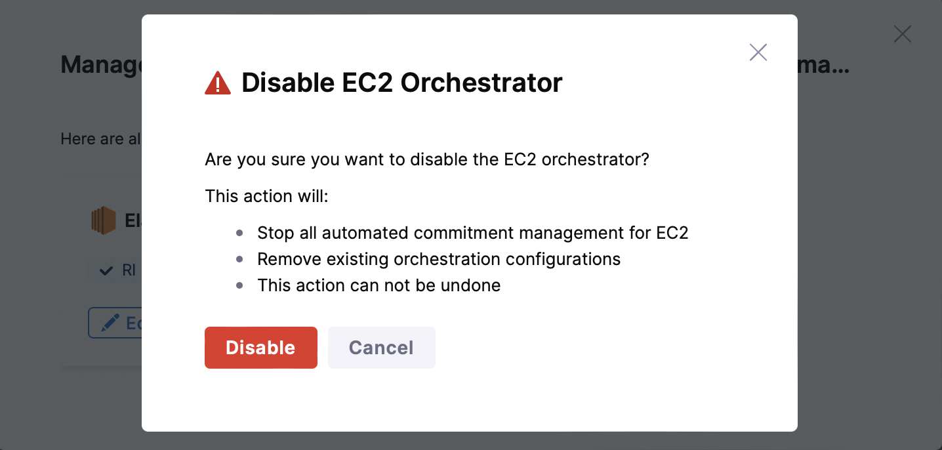The image size is (942, 450).
Task: Click the "Here are al" description text
Action: click(100, 139)
